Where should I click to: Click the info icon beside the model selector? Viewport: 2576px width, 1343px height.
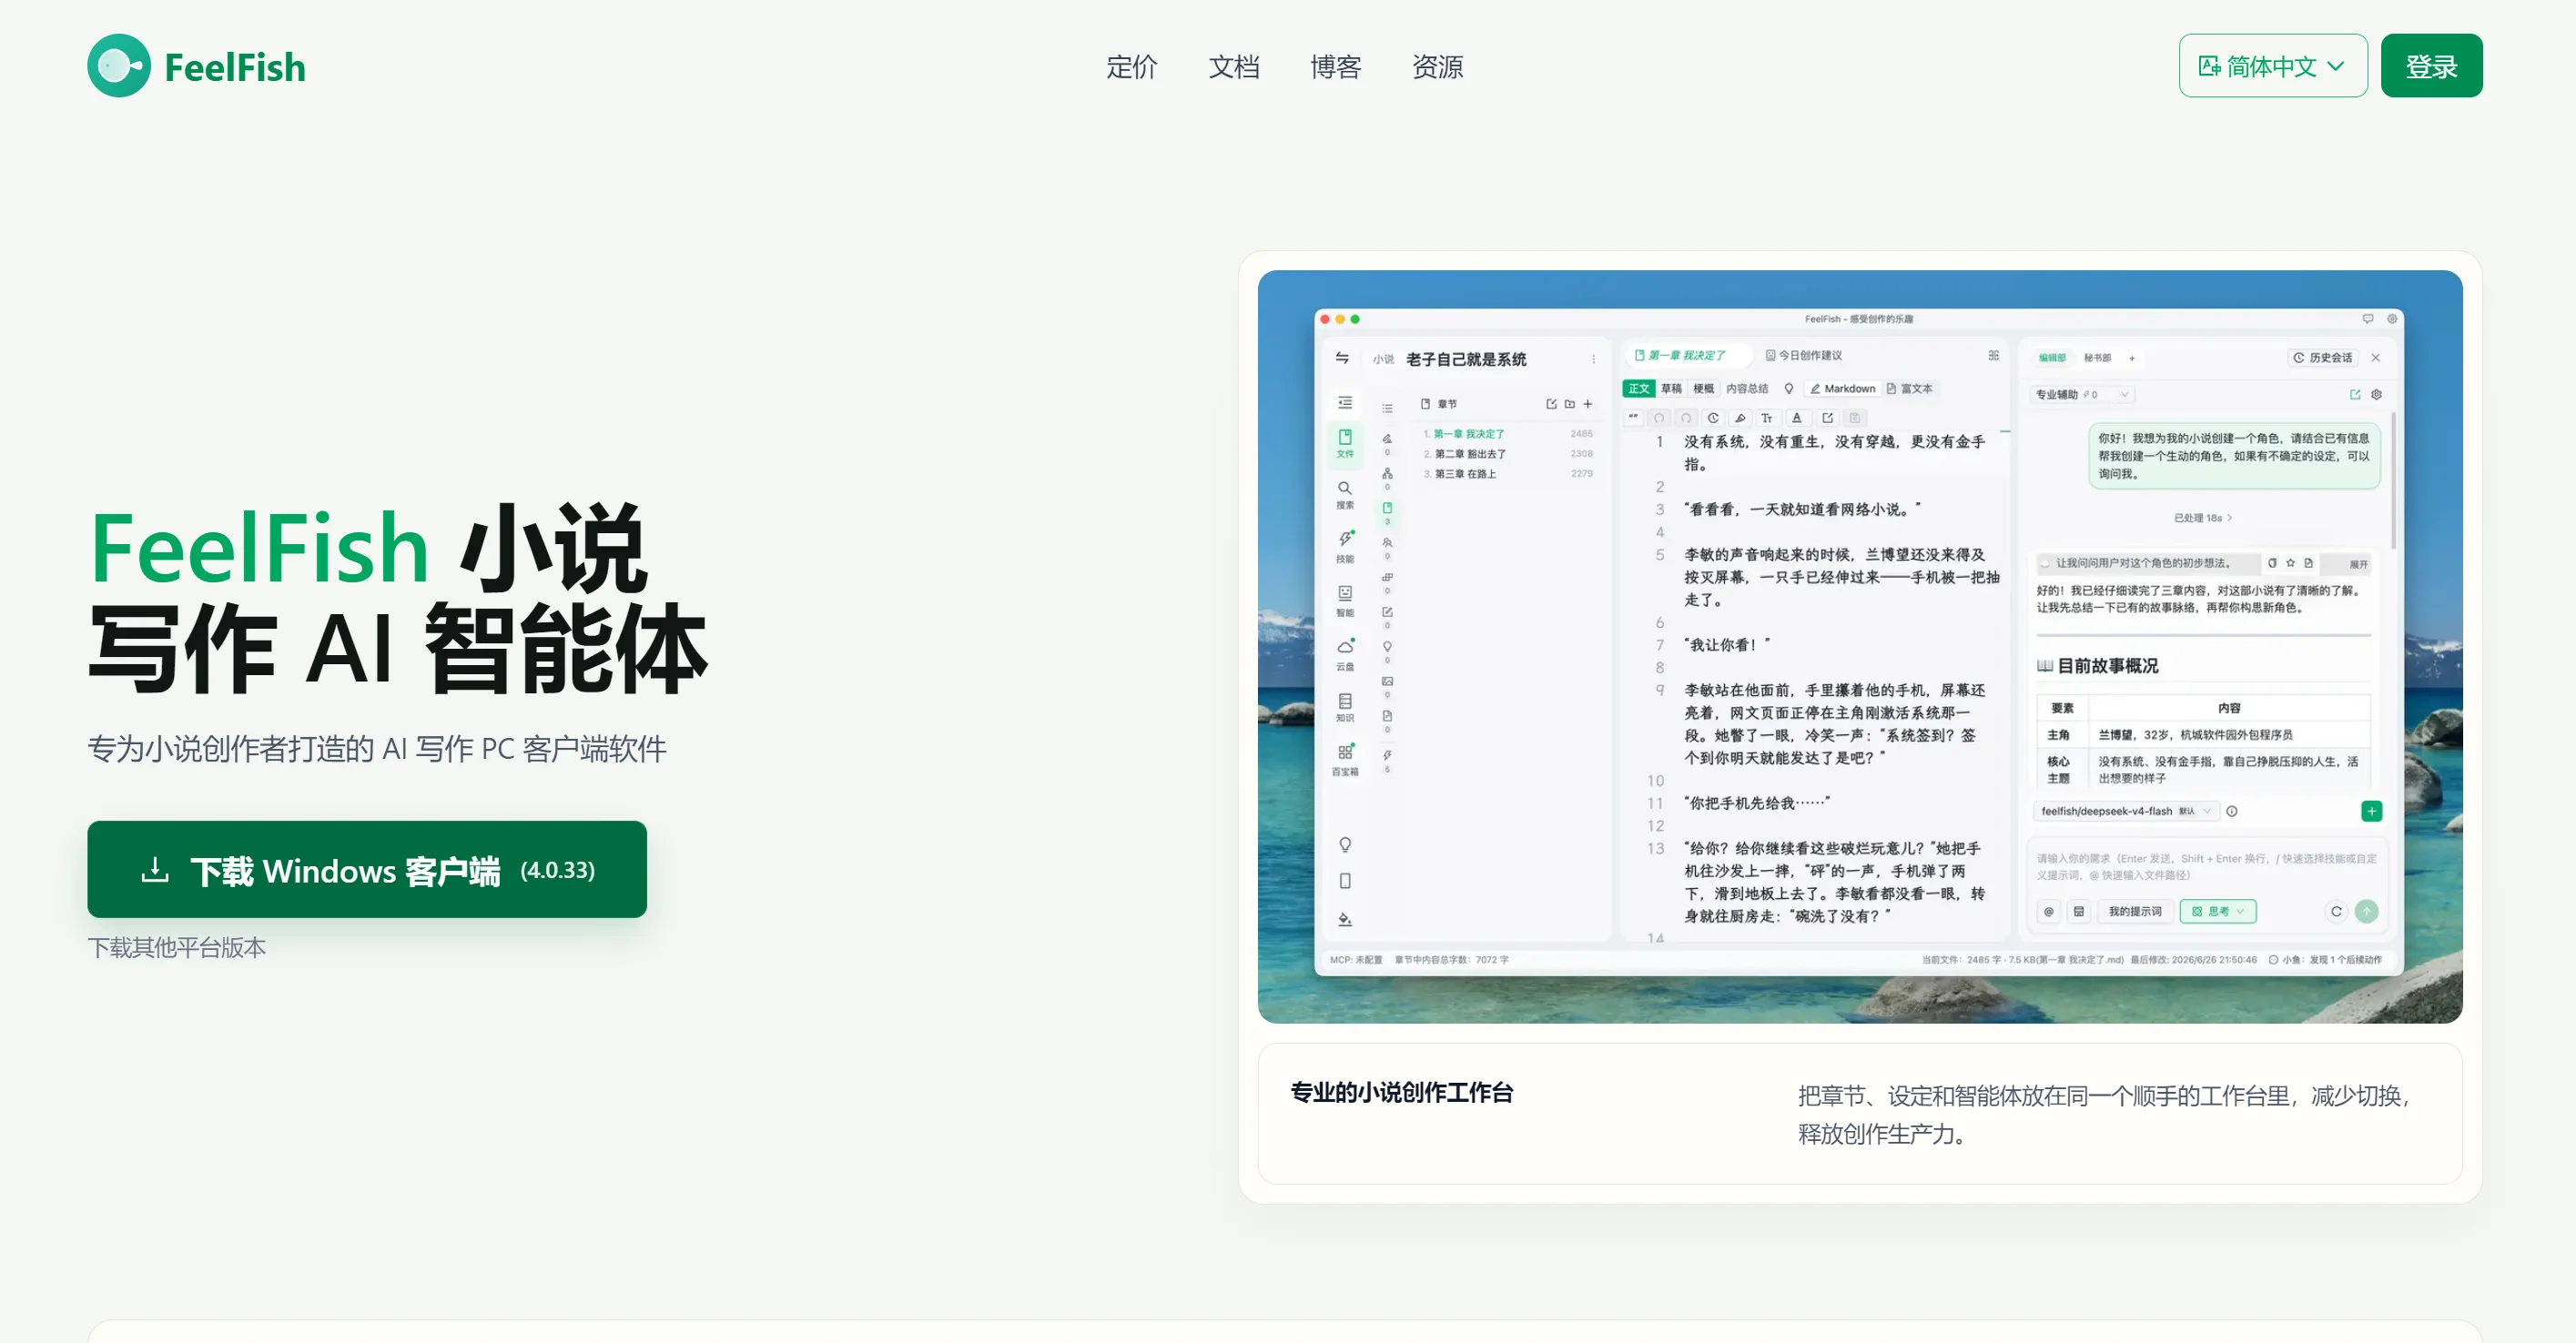(x=2232, y=812)
